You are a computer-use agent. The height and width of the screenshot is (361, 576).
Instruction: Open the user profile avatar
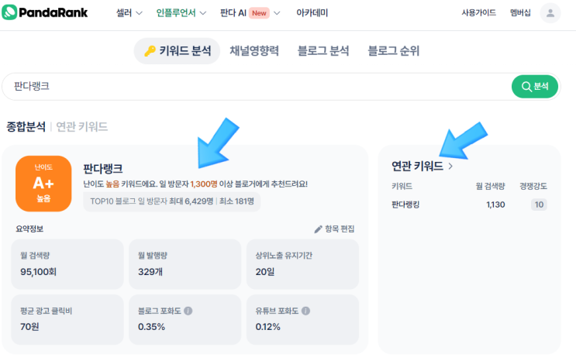[550, 13]
